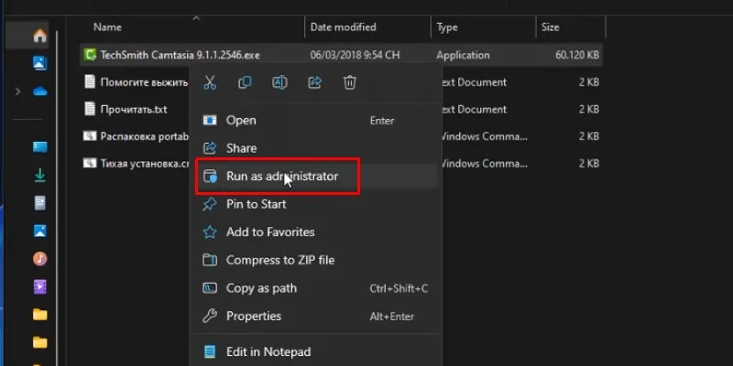Sort files by the Name column header
Viewport: 733px width, 366px height.
(x=107, y=27)
